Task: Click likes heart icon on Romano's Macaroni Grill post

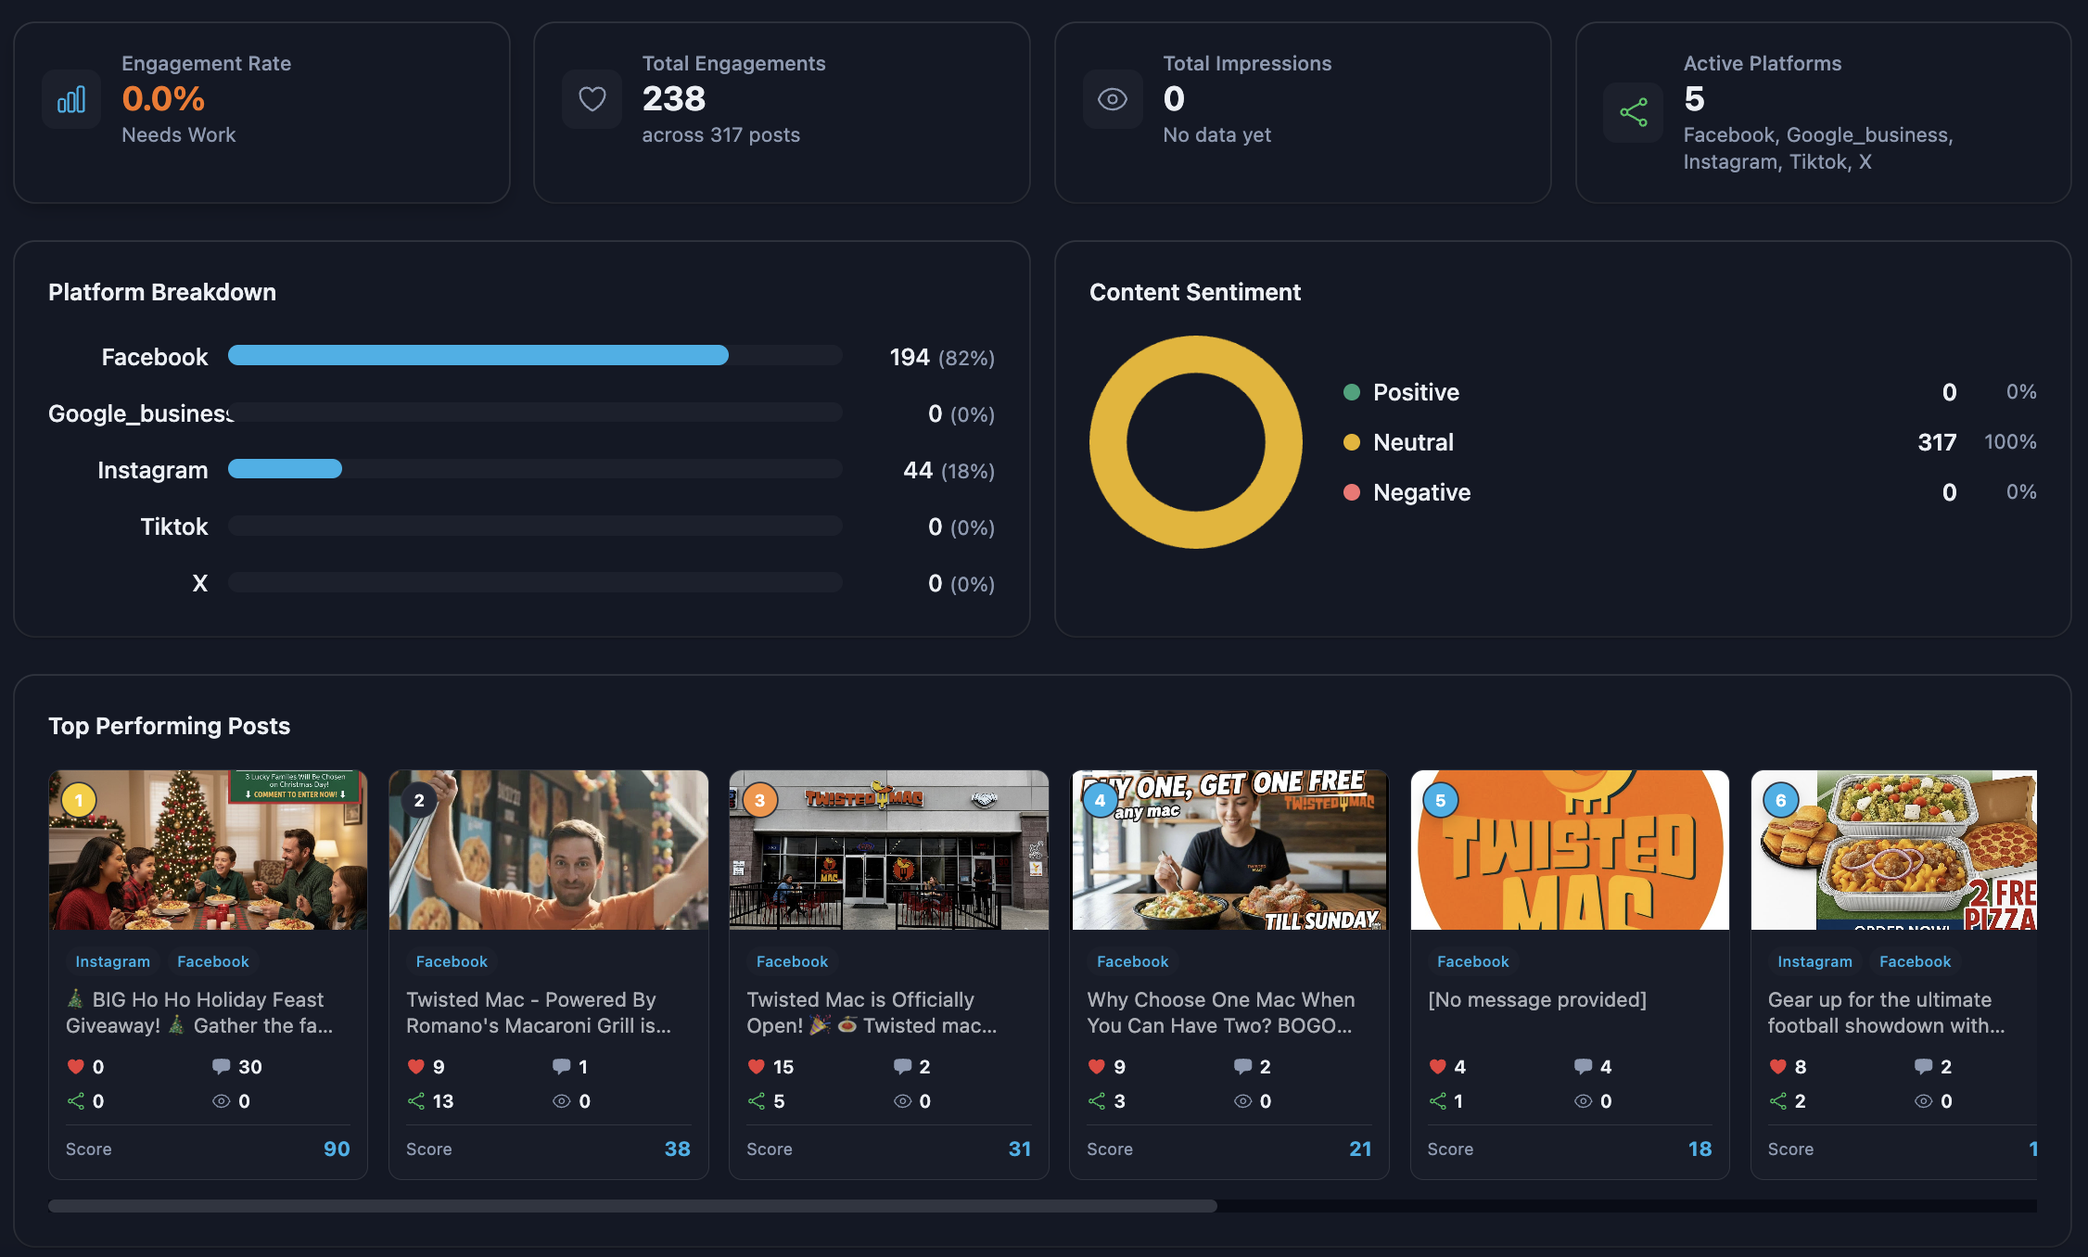Action: 416,1067
